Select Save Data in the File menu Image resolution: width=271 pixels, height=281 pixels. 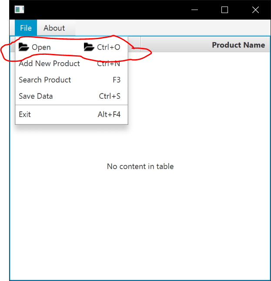36,96
